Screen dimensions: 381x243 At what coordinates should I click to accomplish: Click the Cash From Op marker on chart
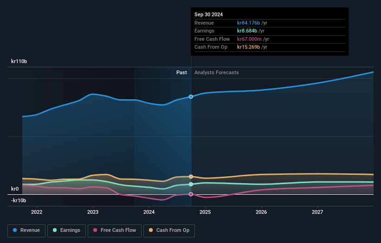pyautogui.click(x=191, y=177)
